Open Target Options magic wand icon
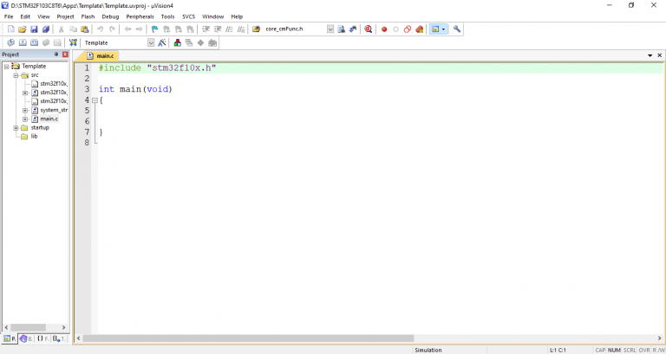Viewport: 666px width, 354px height. click(x=161, y=42)
